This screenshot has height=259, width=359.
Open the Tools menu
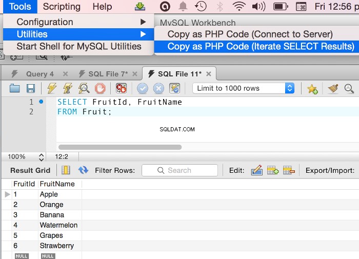[x=20, y=7]
